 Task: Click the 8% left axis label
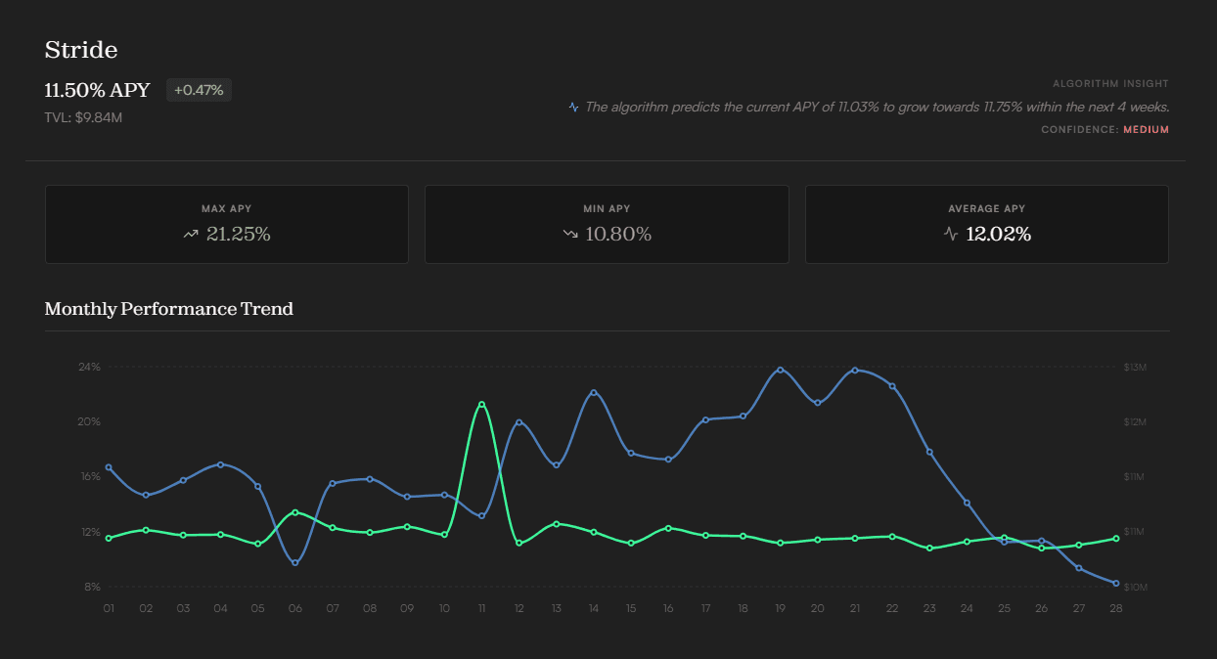pos(92,587)
